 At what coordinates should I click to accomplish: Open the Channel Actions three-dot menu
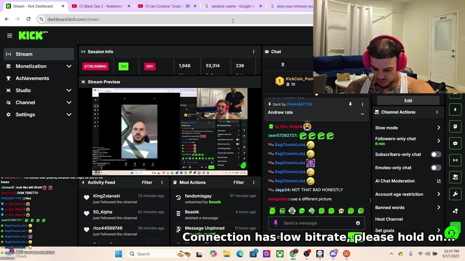(437, 112)
